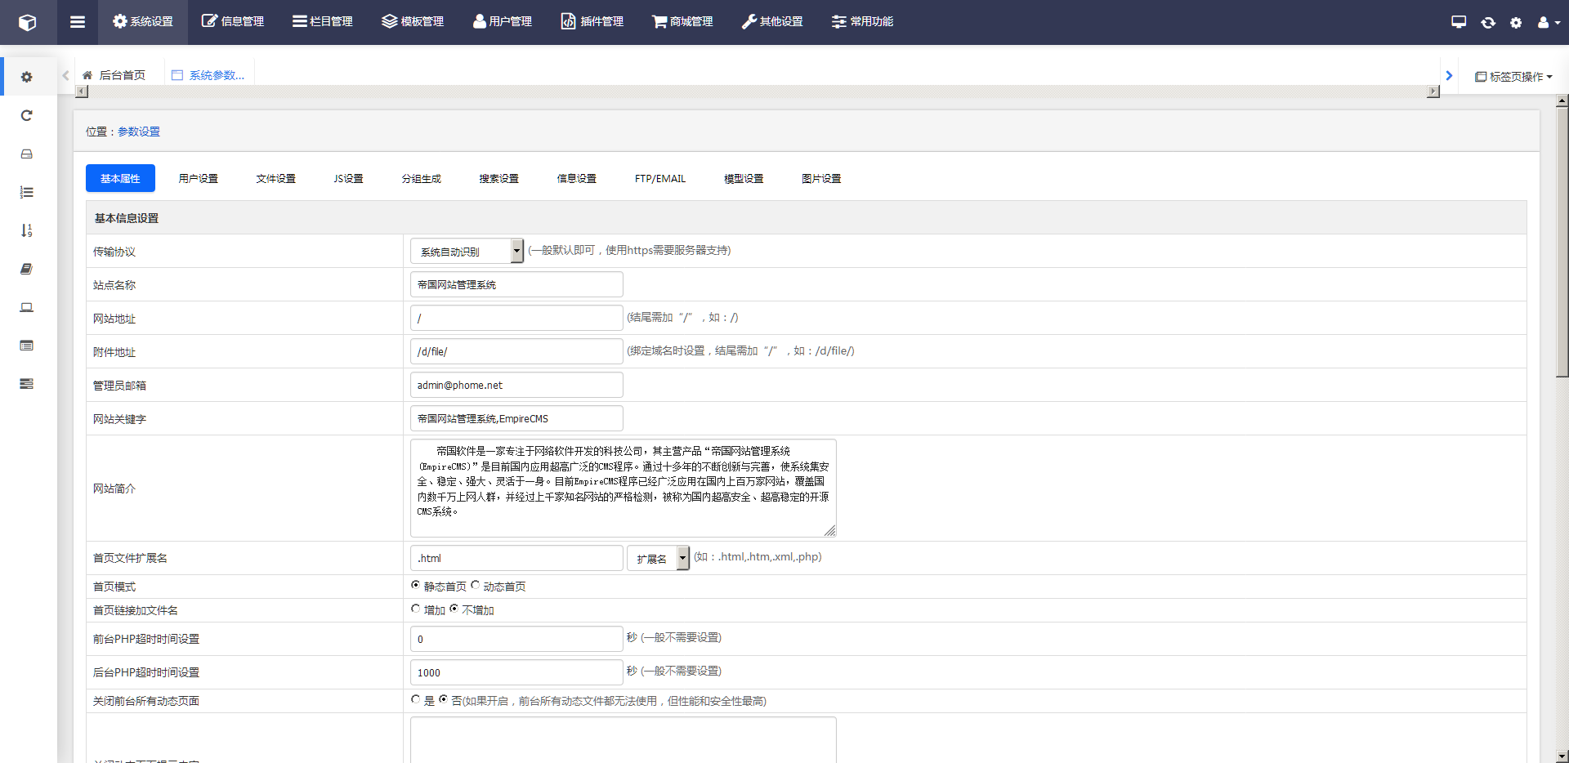This screenshot has height=763, width=1569.
Task: Click the 参数设置 breadcrumb link
Action: pos(139,132)
